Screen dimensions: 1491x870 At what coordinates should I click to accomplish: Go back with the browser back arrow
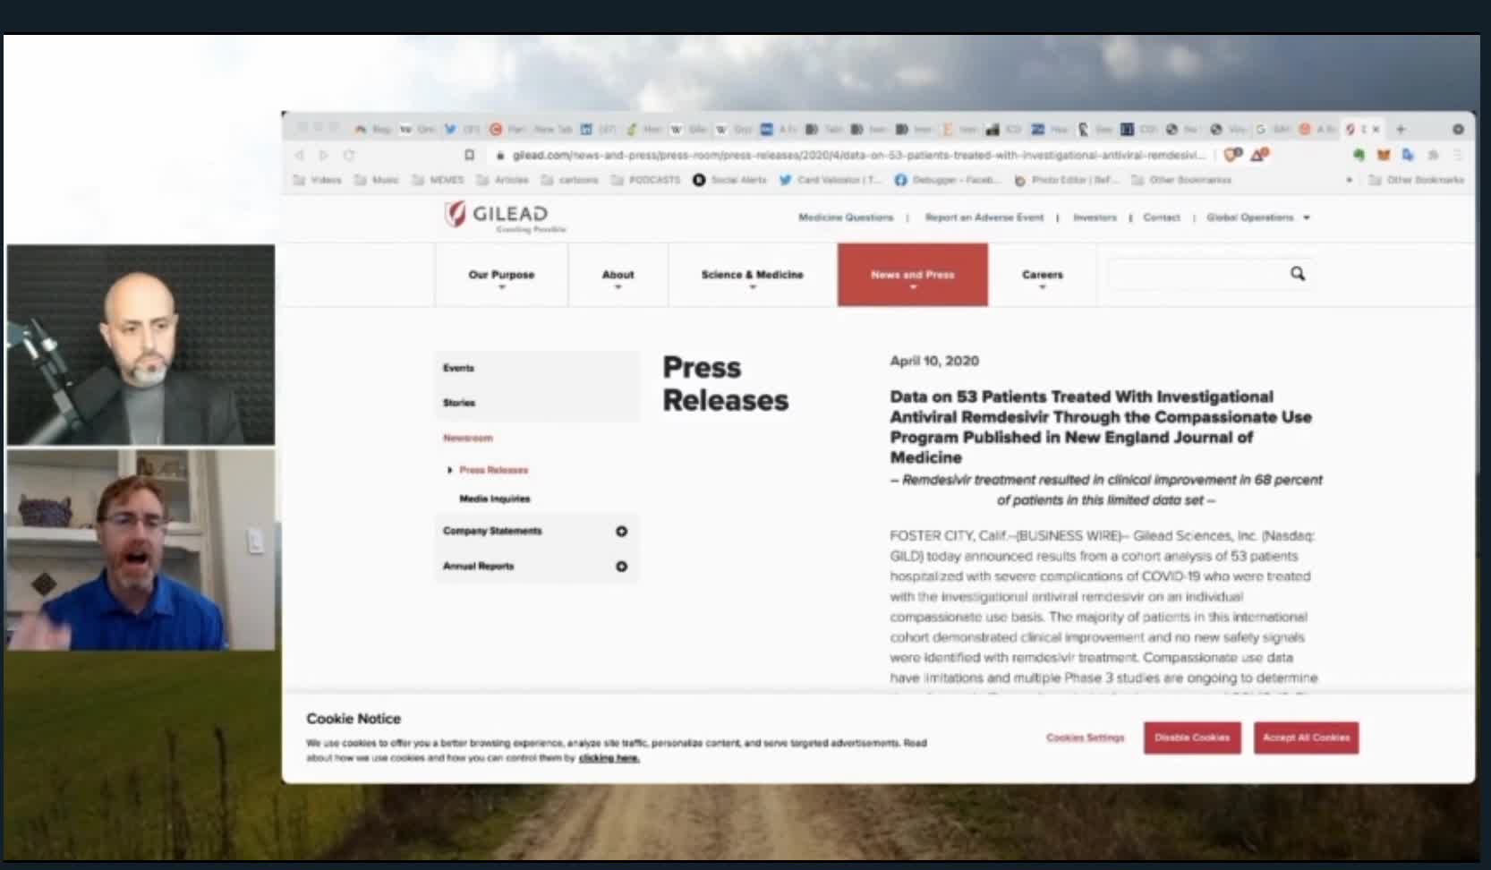[x=300, y=155]
